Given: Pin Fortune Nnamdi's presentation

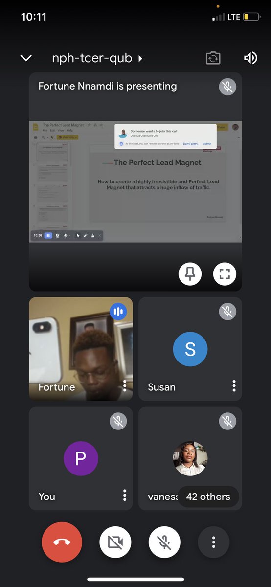Looking at the screenshot, I should tap(190, 274).
